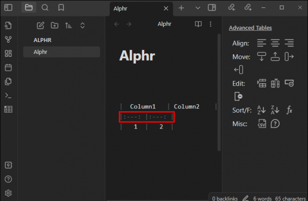
Task: Create a new folder
Action: click(x=55, y=25)
